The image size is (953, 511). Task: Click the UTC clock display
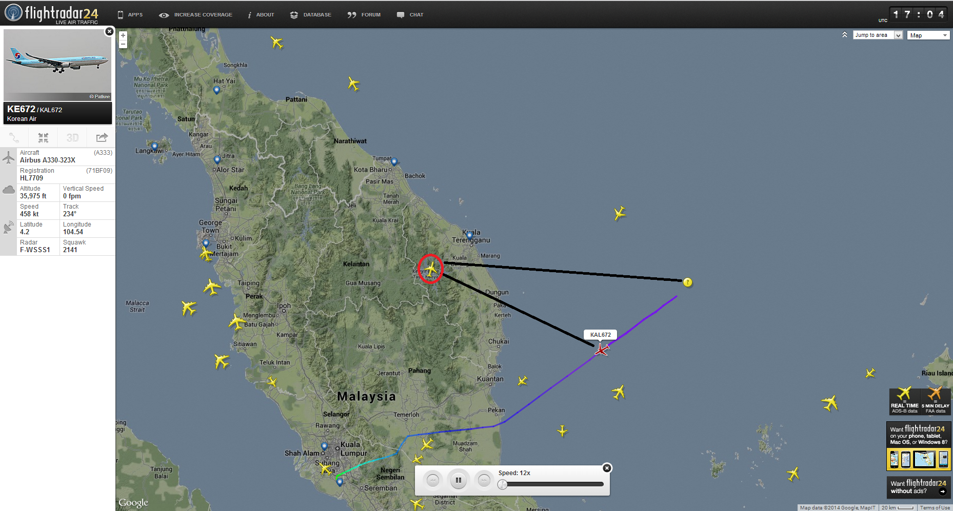click(x=918, y=14)
